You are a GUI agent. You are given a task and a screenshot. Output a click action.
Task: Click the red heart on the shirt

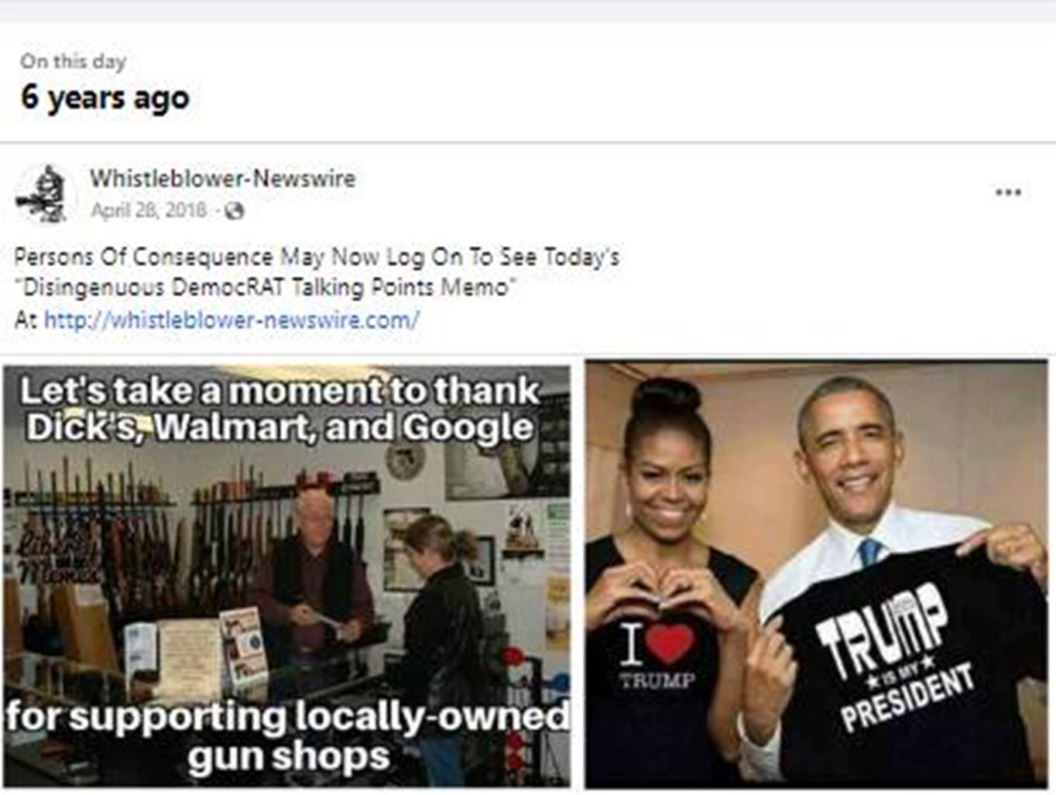point(669,645)
